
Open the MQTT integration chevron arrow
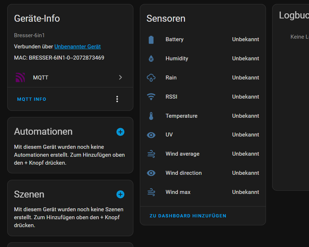click(120, 77)
